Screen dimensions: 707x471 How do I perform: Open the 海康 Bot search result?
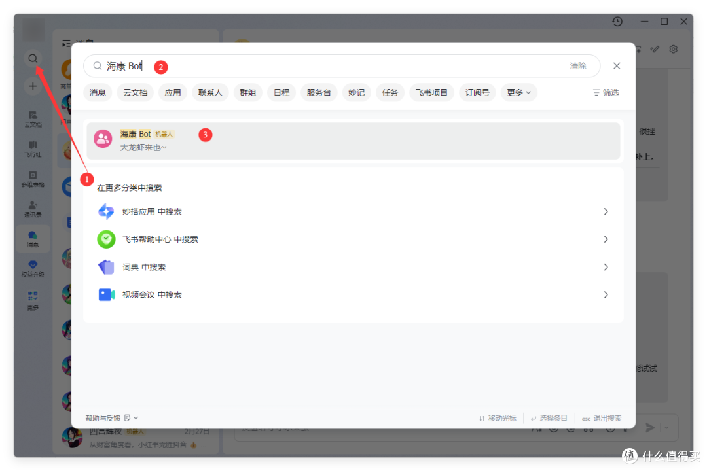(353, 141)
